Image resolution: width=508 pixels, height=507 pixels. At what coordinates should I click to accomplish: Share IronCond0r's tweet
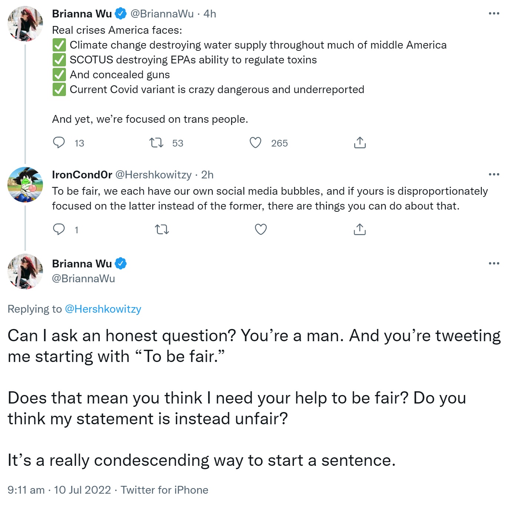tap(360, 230)
